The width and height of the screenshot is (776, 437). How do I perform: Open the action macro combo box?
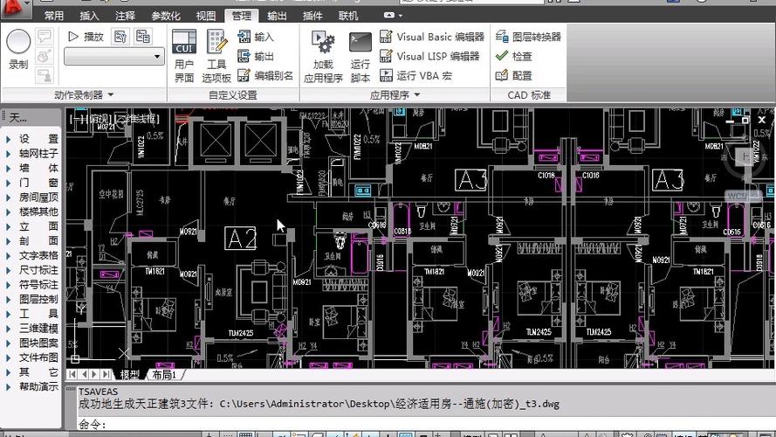pos(114,56)
